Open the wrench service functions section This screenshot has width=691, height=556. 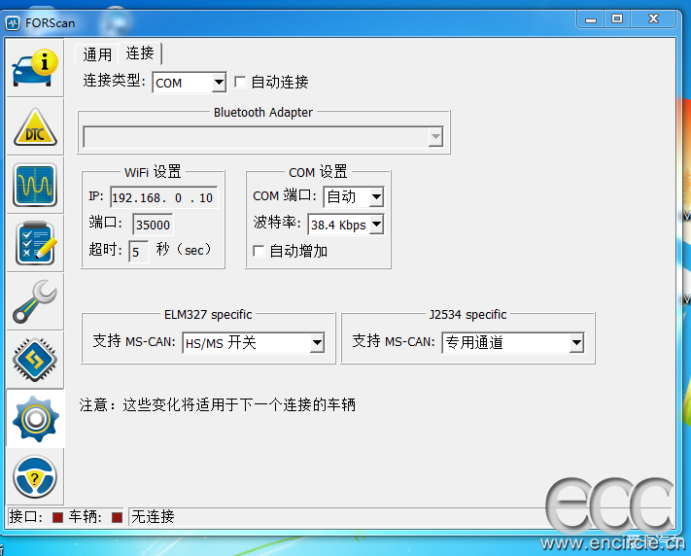coord(34,301)
